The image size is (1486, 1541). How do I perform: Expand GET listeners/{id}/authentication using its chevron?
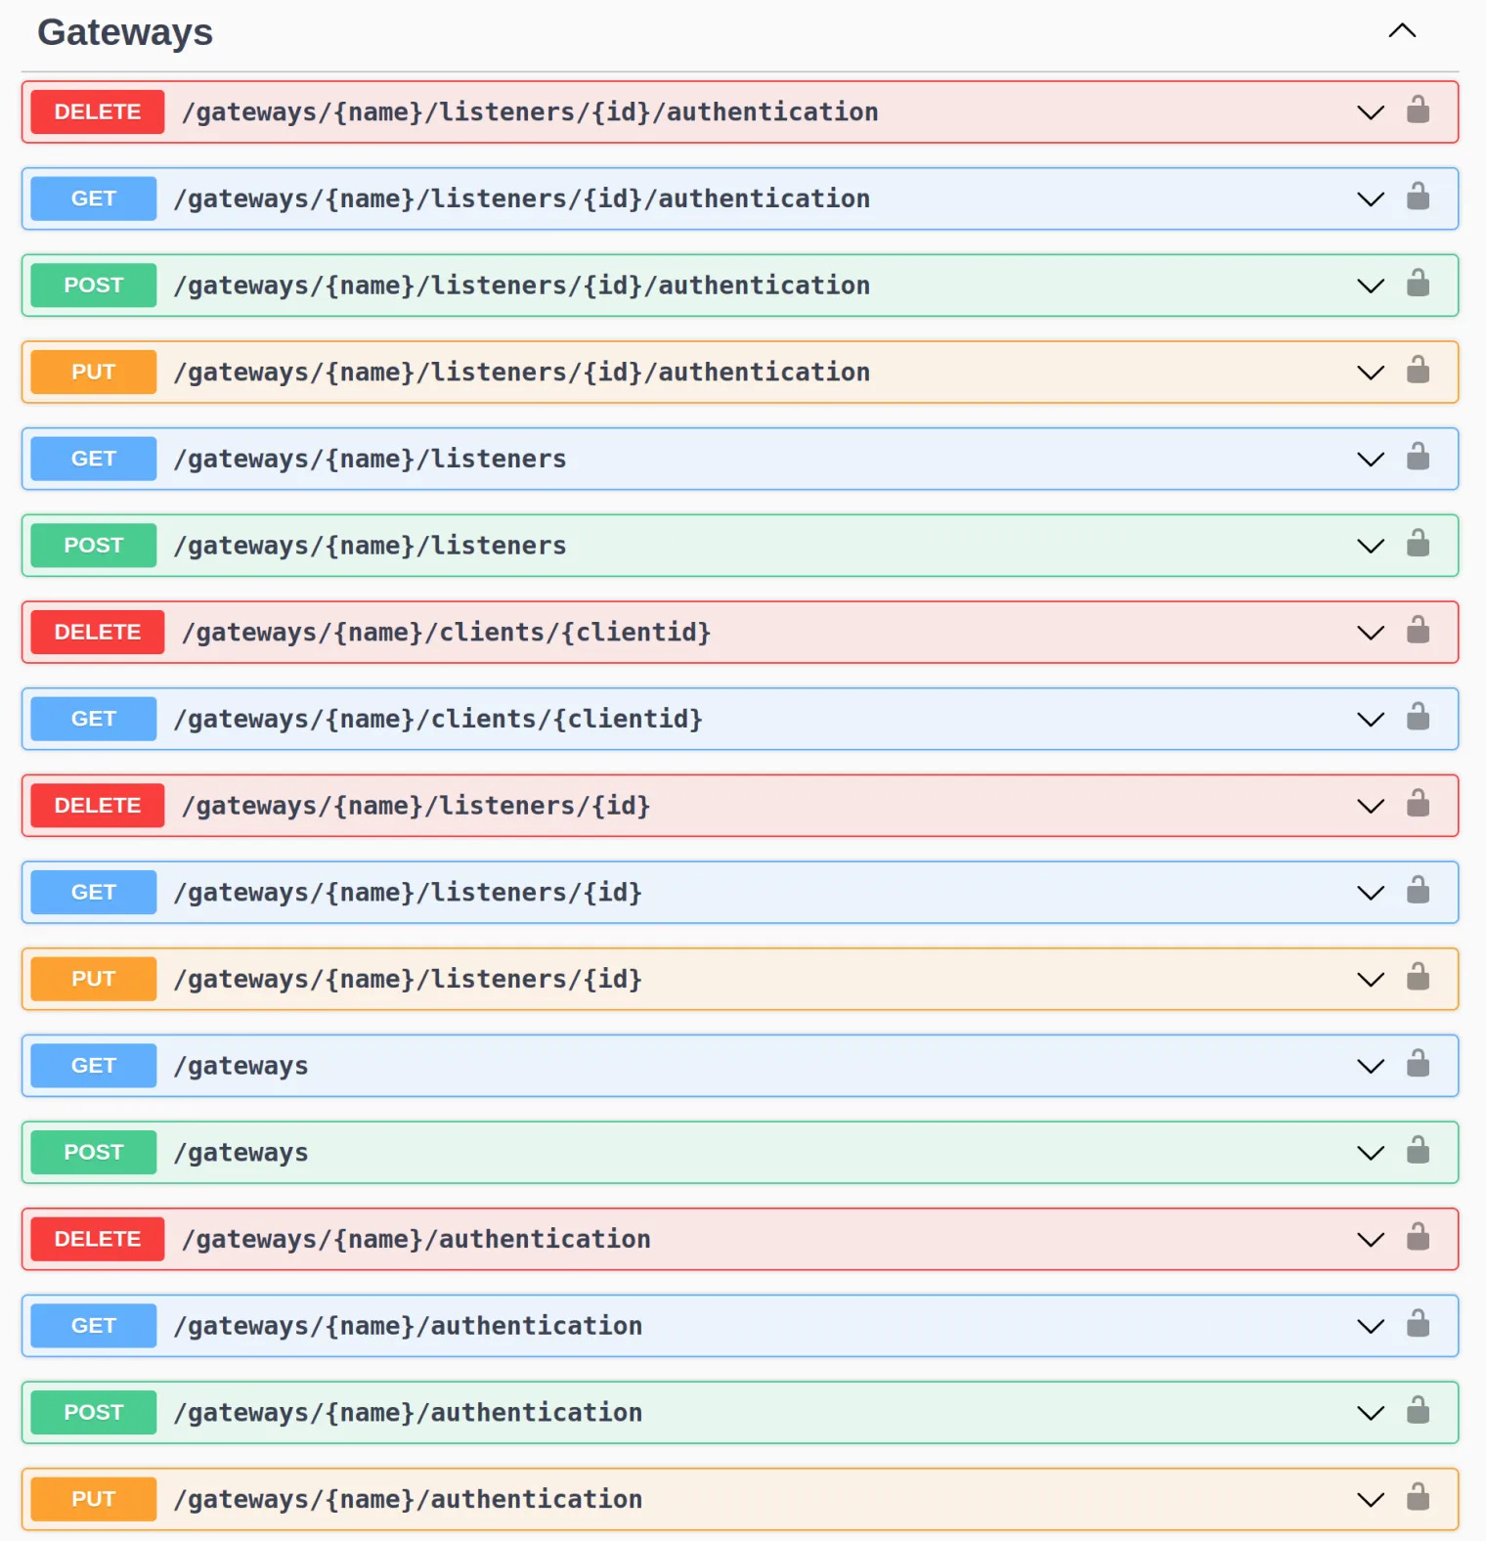[x=1371, y=199]
